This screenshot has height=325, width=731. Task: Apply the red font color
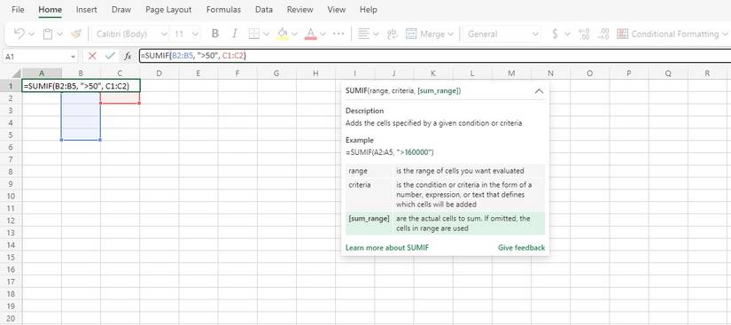pos(310,34)
